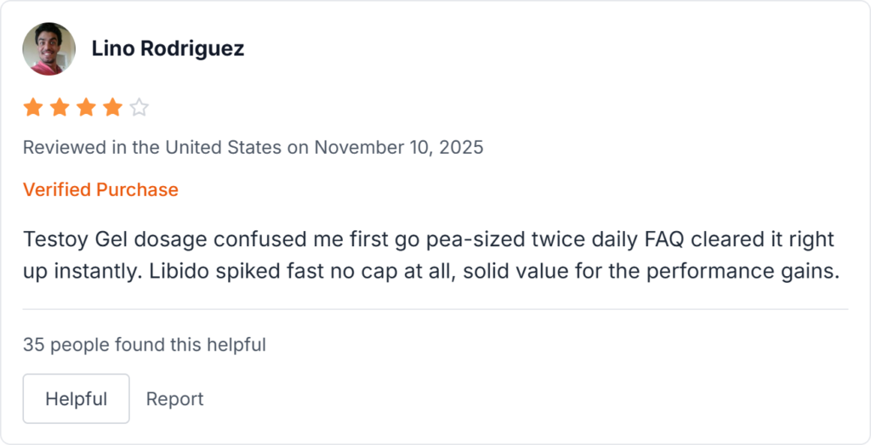This screenshot has height=445, width=871.
Task: Click the fourth filled rating star
Action: pyautogui.click(x=112, y=108)
